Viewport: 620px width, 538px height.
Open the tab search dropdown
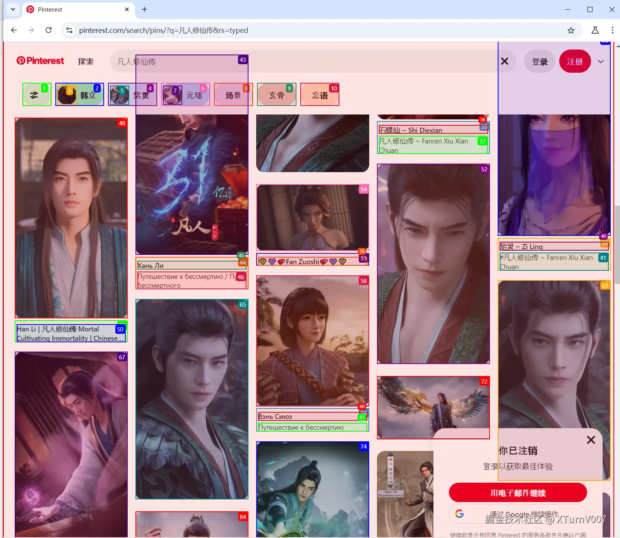(x=13, y=9)
